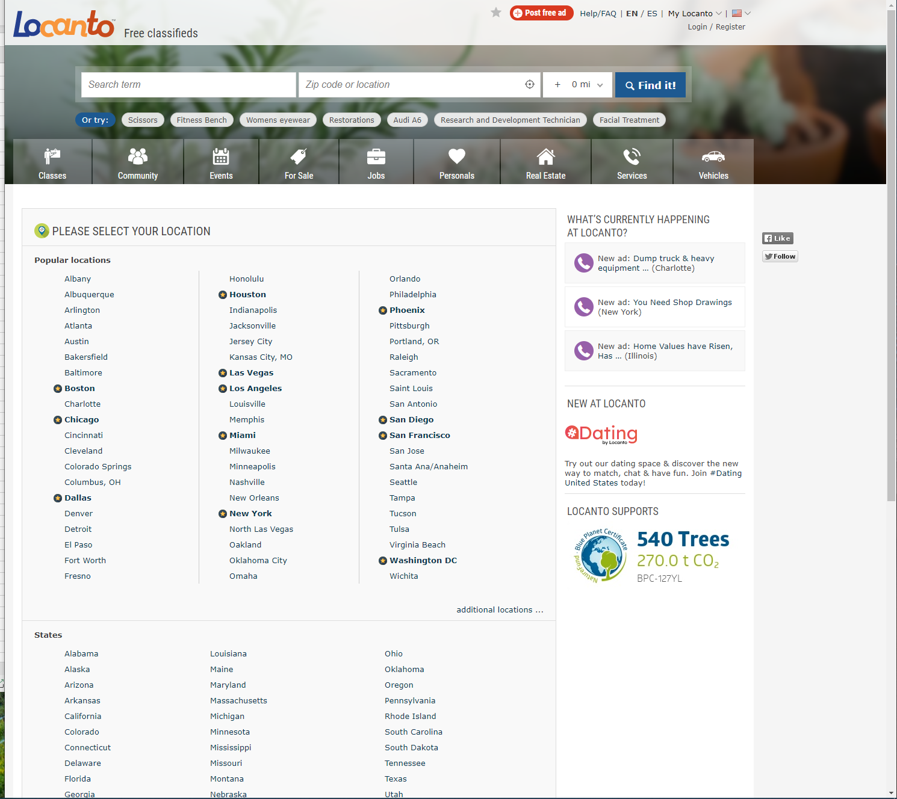Open the Personals heart icon
This screenshot has height=799, width=897.
pyautogui.click(x=457, y=156)
